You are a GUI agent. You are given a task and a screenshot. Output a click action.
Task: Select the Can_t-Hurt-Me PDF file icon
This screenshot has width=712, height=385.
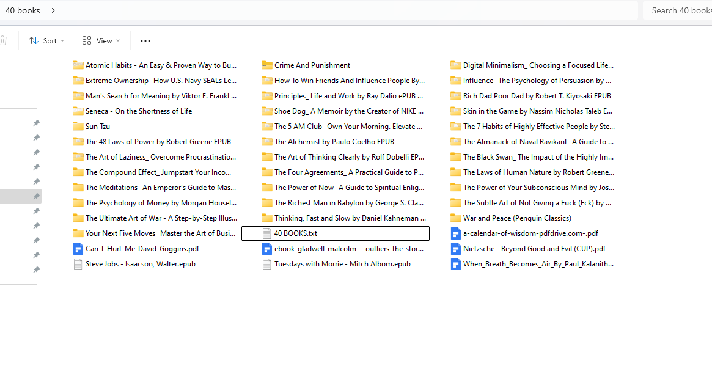coord(78,249)
